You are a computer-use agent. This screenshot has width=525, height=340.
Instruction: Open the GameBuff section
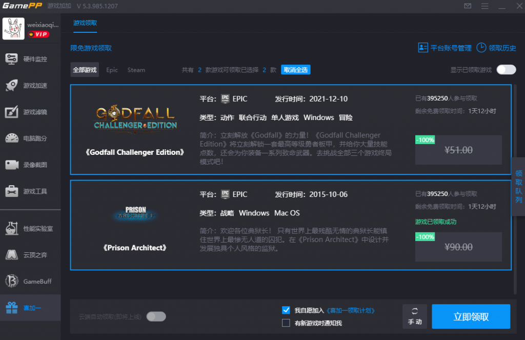pyautogui.click(x=30, y=282)
